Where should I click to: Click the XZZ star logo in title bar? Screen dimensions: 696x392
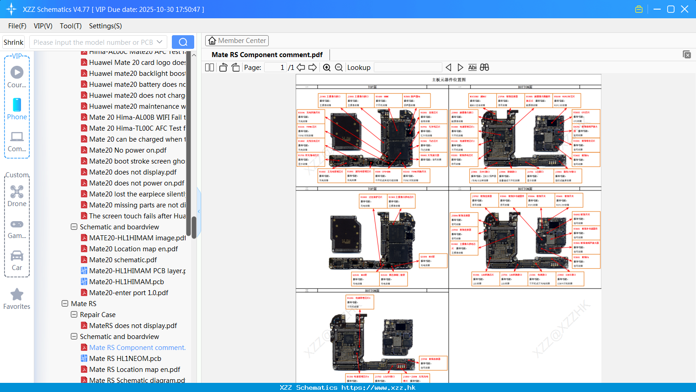click(x=11, y=9)
